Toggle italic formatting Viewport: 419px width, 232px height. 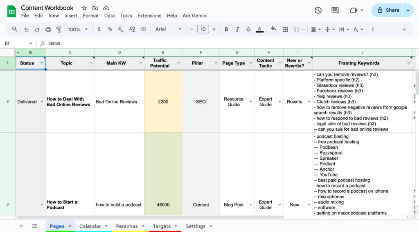[x=237, y=29]
